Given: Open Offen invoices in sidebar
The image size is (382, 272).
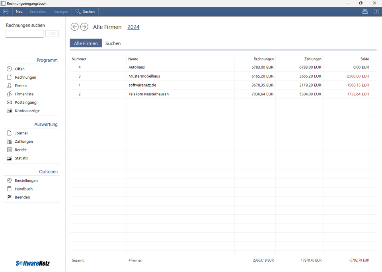Looking at the screenshot, I should (19, 69).
